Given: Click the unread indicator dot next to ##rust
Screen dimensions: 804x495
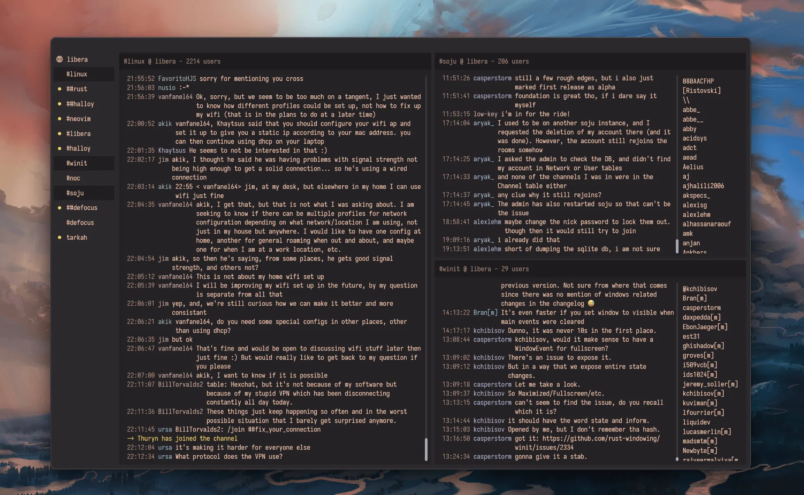Looking at the screenshot, I should point(60,89).
